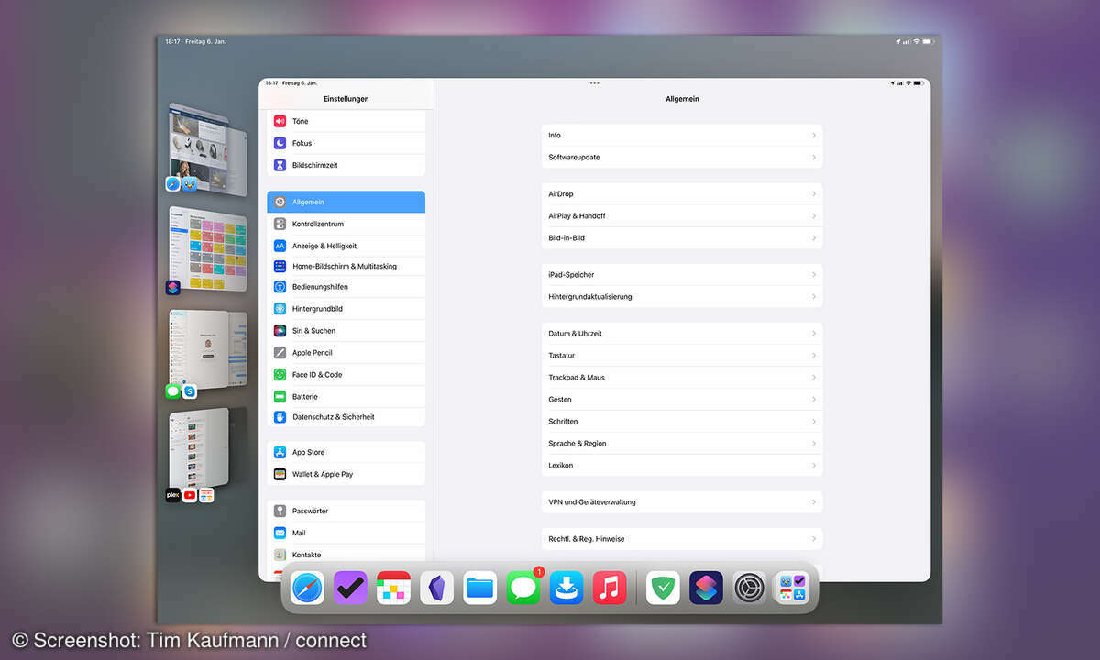Tap the Fokus moon icon

pyautogui.click(x=280, y=143)
